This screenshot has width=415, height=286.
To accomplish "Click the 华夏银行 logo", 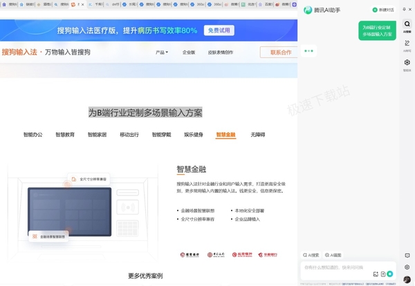I will [x=268, y=255].
